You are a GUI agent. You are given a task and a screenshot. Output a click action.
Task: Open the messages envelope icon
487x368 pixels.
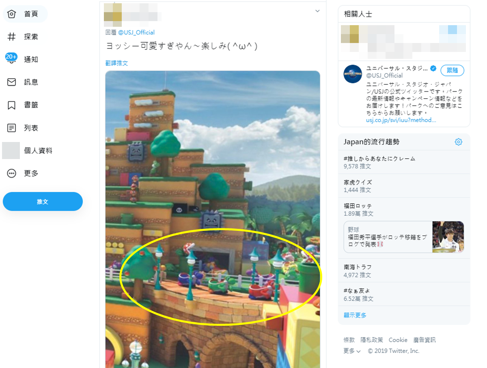click(x=12, y=82)
